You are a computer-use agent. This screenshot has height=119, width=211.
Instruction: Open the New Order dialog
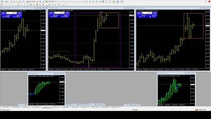[x=31, y=2]
